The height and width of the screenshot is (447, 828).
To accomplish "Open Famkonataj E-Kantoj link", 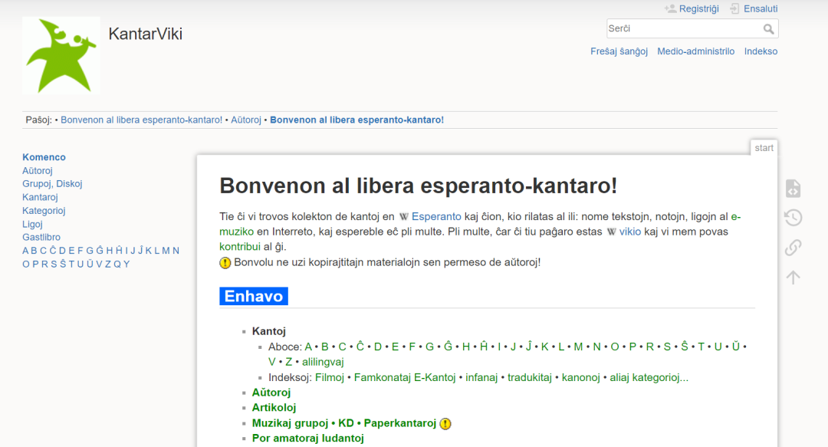I will [x=405, y=377].
